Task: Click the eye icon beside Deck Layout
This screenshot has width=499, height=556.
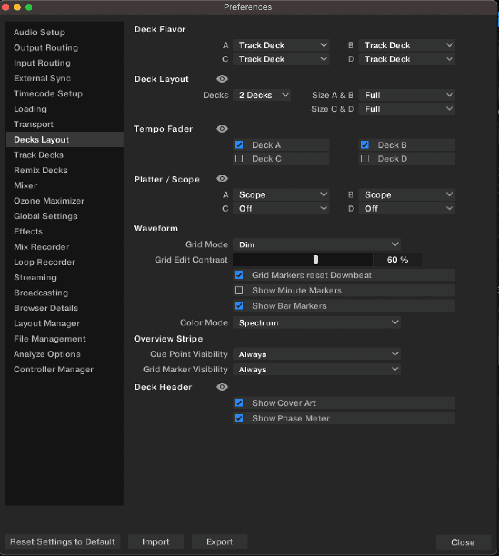Action: pos(222,79)
